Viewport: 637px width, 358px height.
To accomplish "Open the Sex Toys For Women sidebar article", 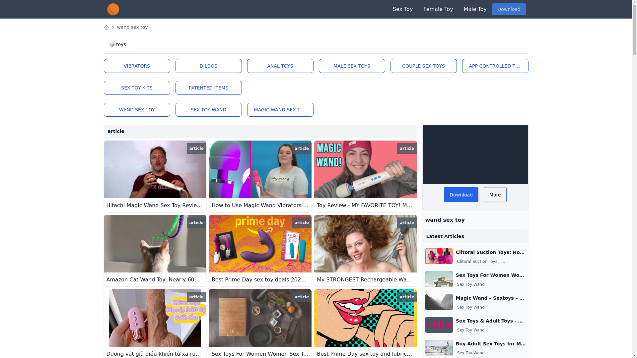I will point(490,275).
